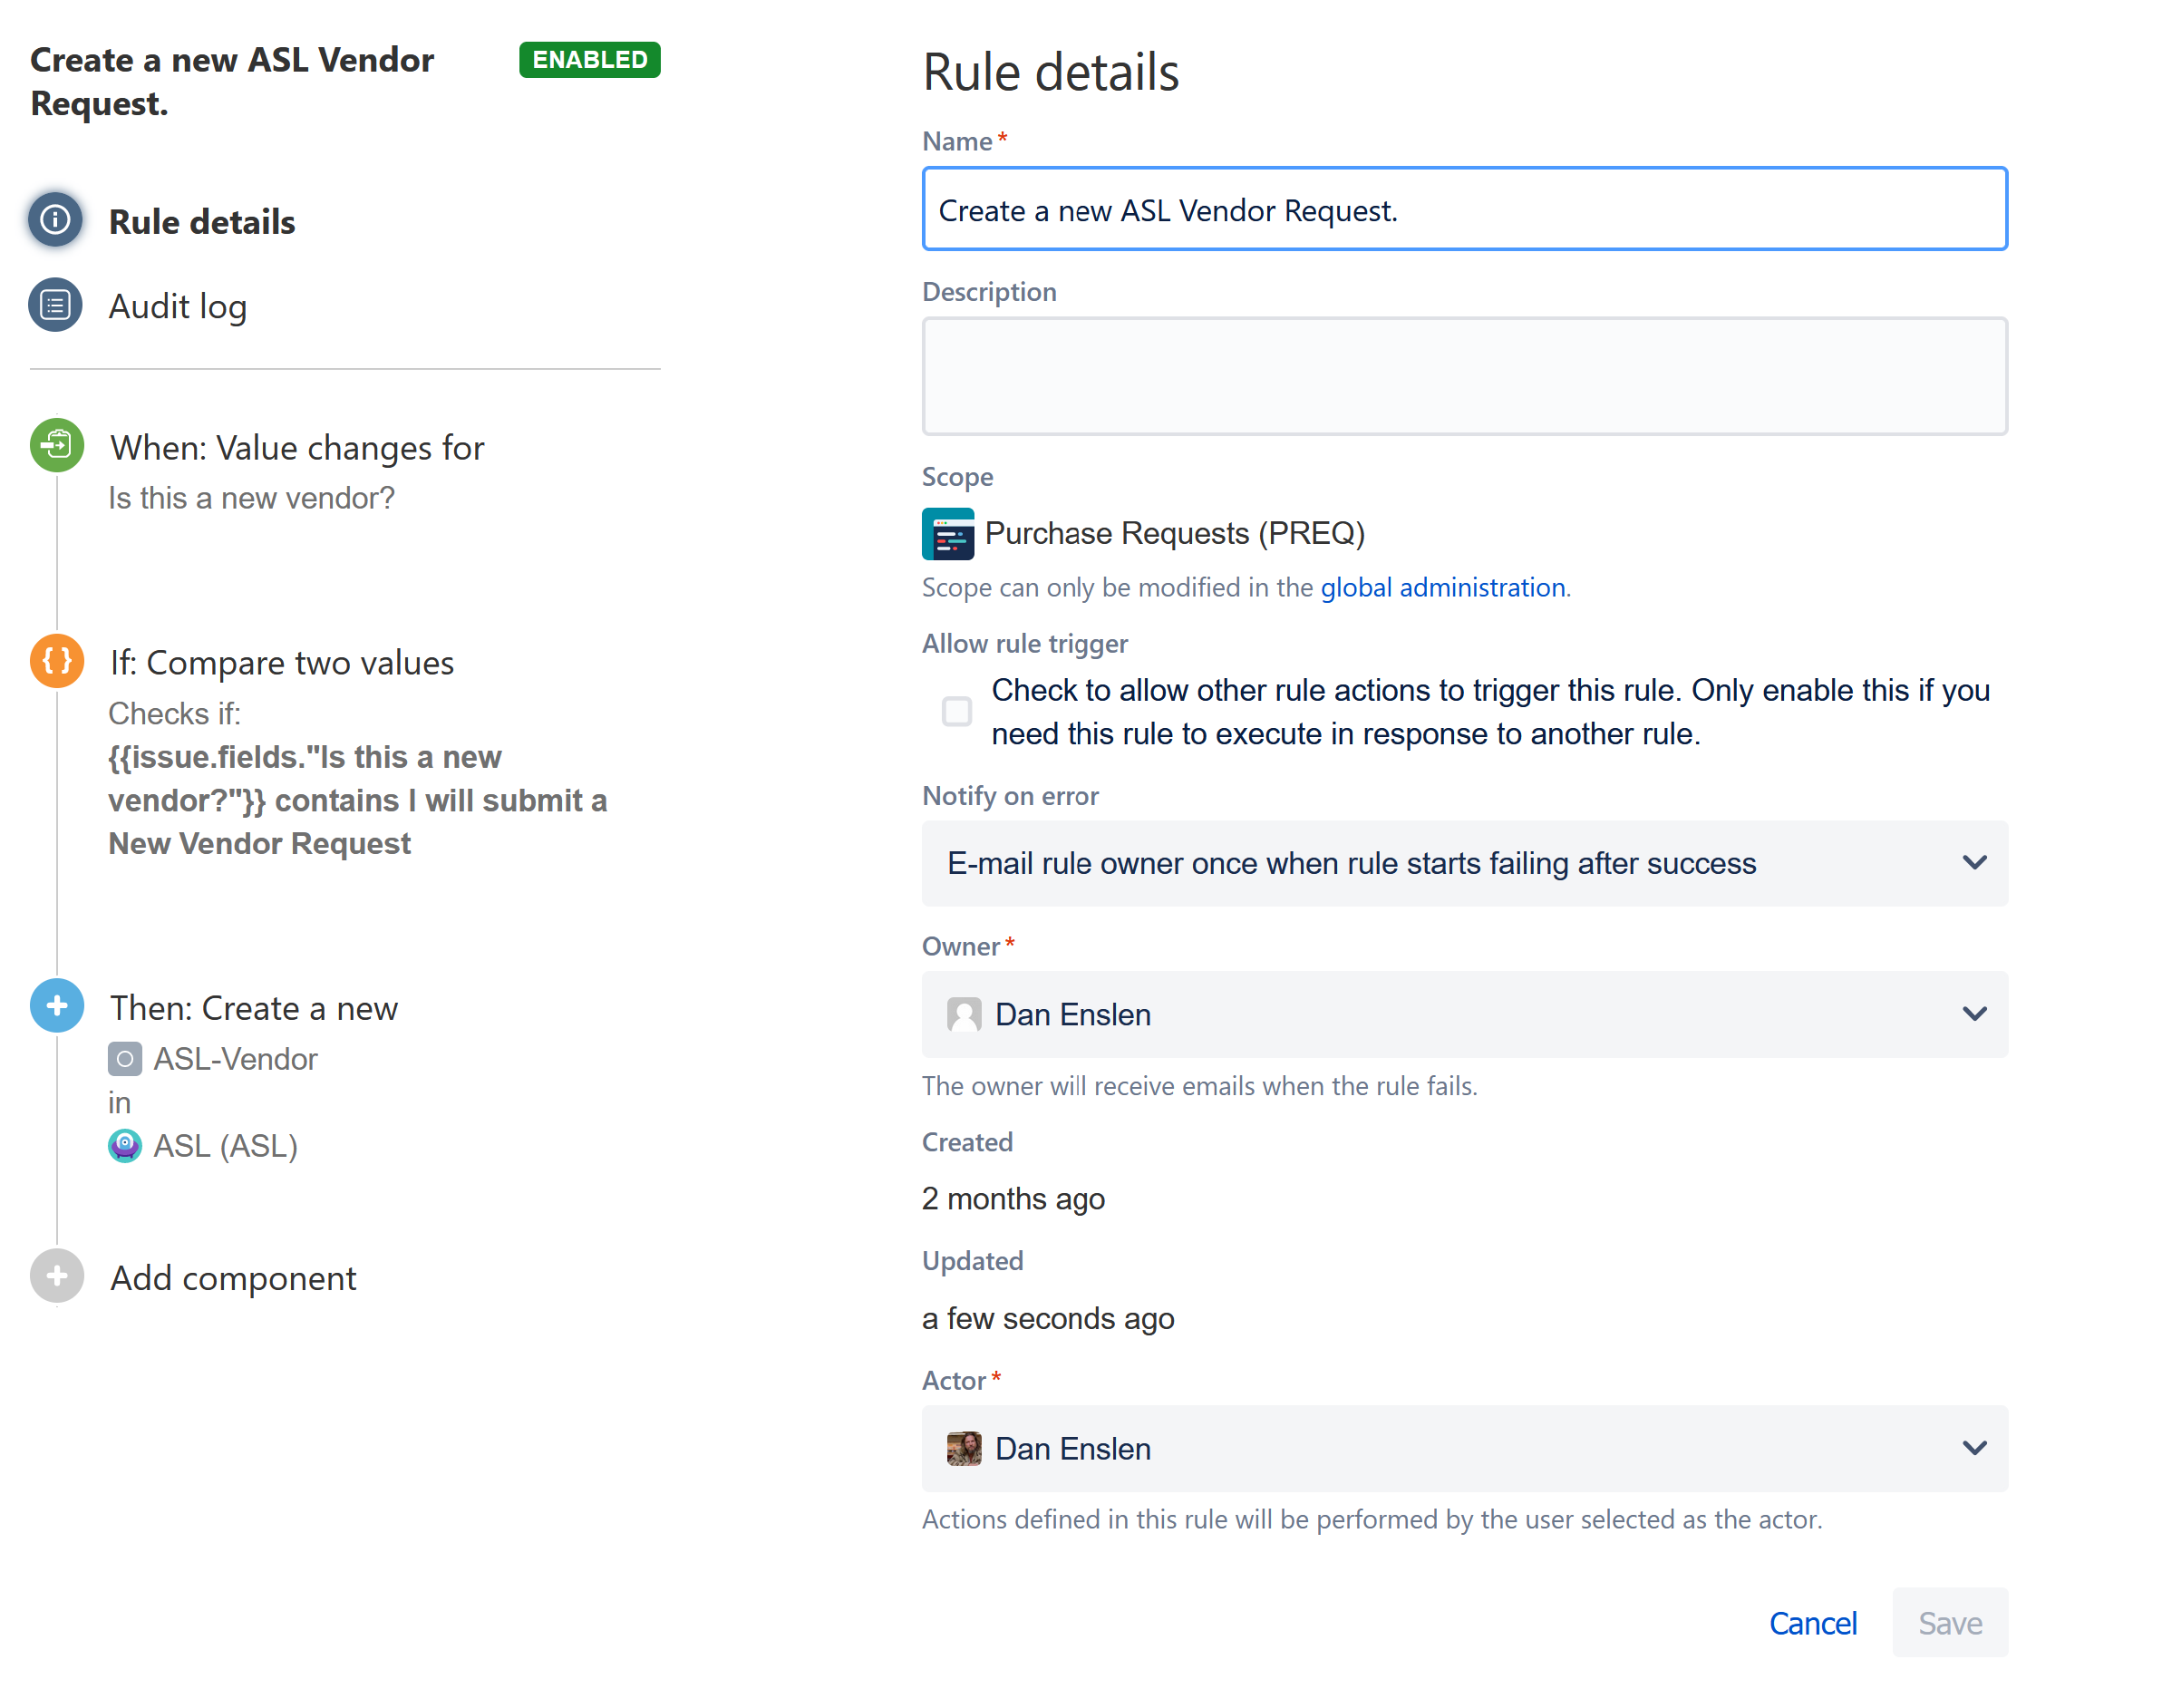Click the gray Add component plus icon
This screenshot has width=2162, height=1708.
pos(57,1275)
